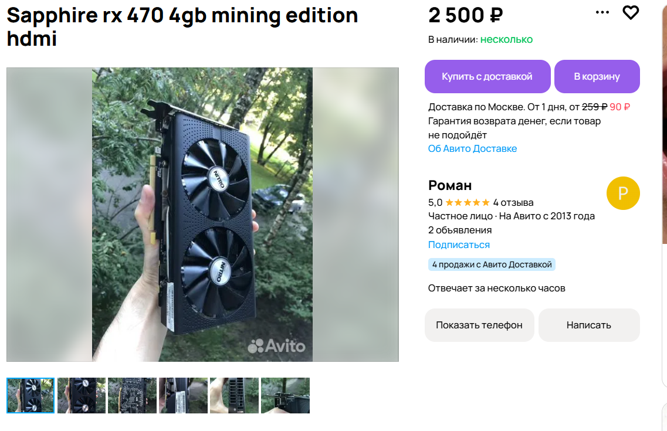Add listing to favorites with heart icon
Image resolution: width=667 pixels, height=431 pixels.
point(631,12)
